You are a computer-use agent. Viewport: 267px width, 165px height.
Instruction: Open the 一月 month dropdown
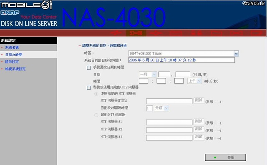click(x=148, y=74)
